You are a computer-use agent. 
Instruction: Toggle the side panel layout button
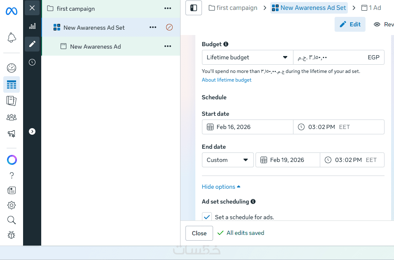pos(194,8)
